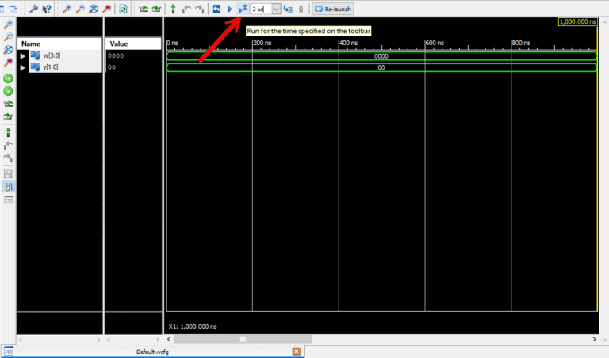Click the 2 us run-time input field
This screenshot has height=358, width=609.
click(x=259, y=9)
